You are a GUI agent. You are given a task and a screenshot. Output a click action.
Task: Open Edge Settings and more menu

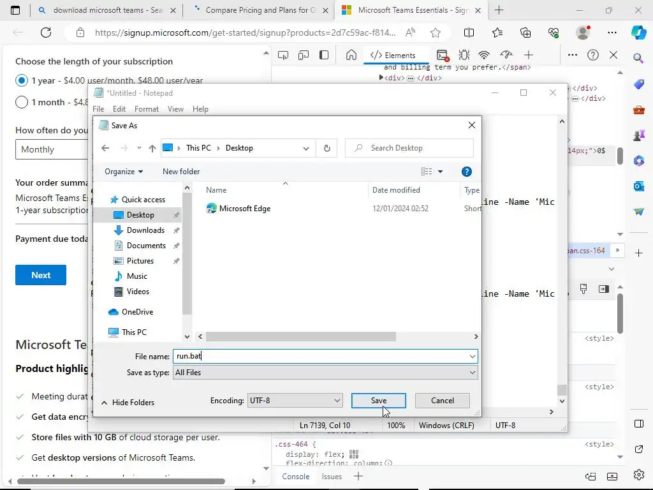(612, 33)
